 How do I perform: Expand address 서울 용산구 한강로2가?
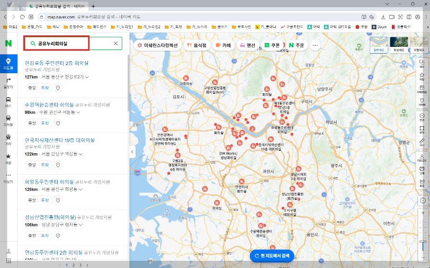point(64,77)
